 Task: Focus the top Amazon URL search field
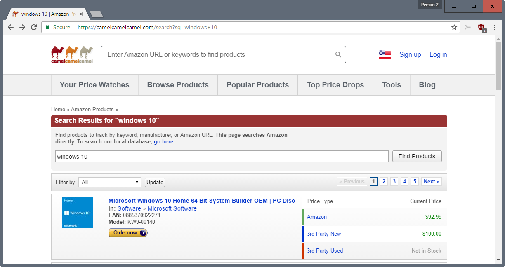223,54
